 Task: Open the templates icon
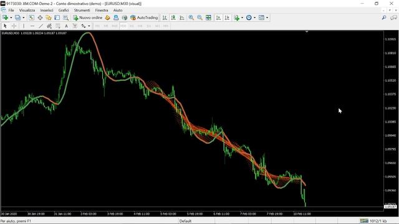[x=261, y=17]
